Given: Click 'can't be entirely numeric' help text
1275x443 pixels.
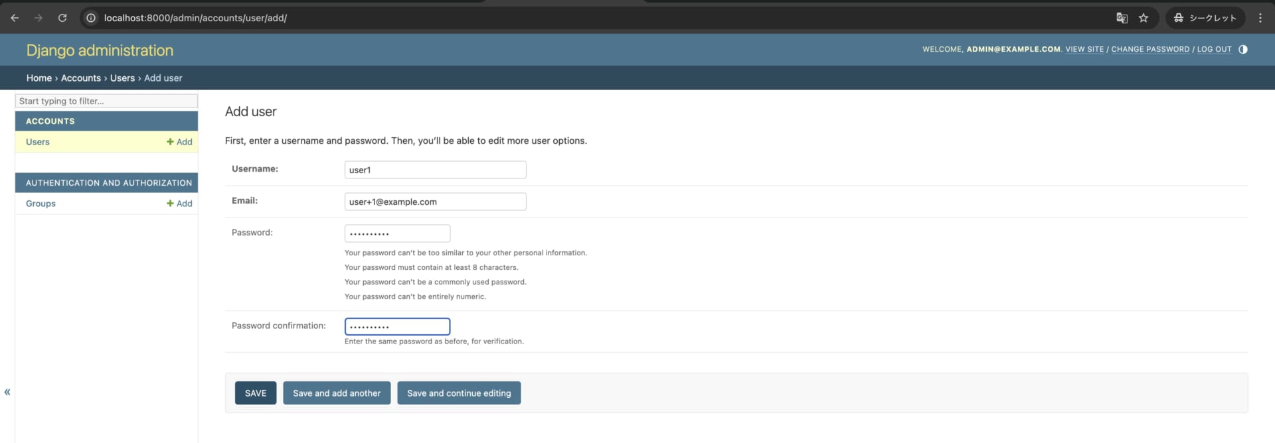Looking at the screenshot, I should point(415,296).
